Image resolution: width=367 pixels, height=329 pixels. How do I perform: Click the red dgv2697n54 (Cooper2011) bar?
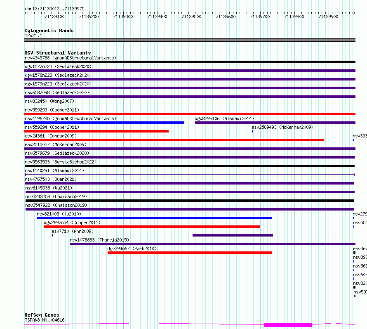152,227
